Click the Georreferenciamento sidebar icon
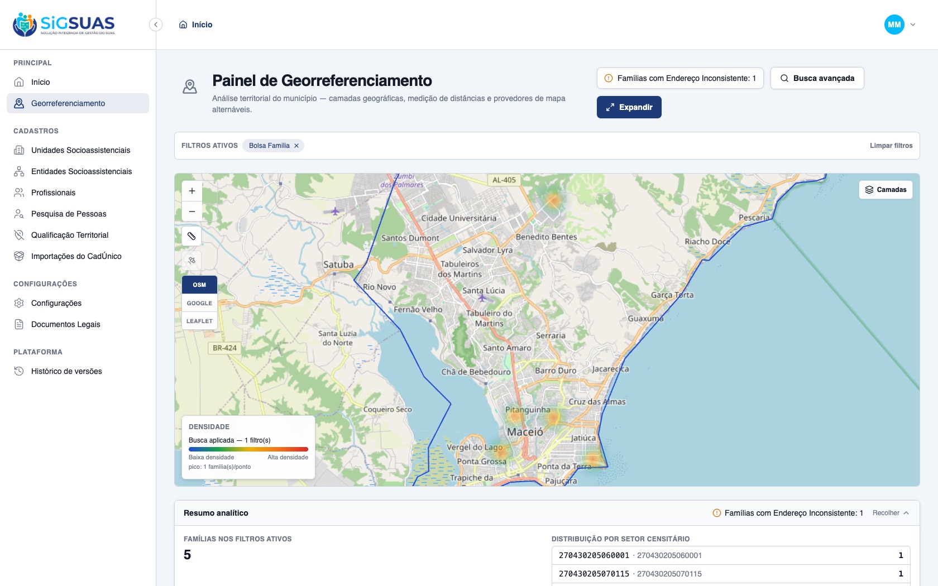 coord(19,103)
